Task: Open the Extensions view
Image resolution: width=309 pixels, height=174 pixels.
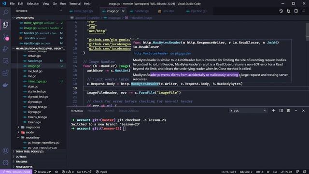Action: 5,73
